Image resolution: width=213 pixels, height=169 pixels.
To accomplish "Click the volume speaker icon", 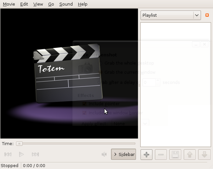I will (x=104, y=154).
